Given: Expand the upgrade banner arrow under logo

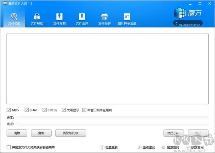Looking at the screenshot, I should coord(177,23).
